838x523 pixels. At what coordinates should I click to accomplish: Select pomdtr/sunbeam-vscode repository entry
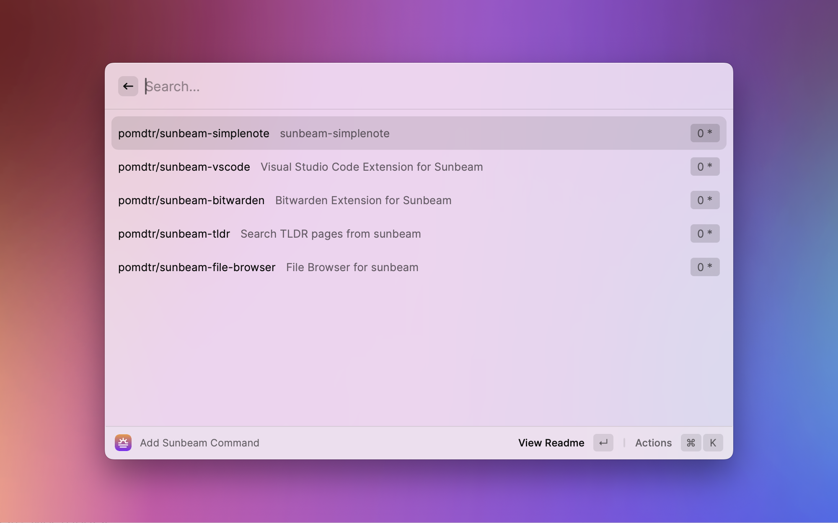(x=418, y=166)
